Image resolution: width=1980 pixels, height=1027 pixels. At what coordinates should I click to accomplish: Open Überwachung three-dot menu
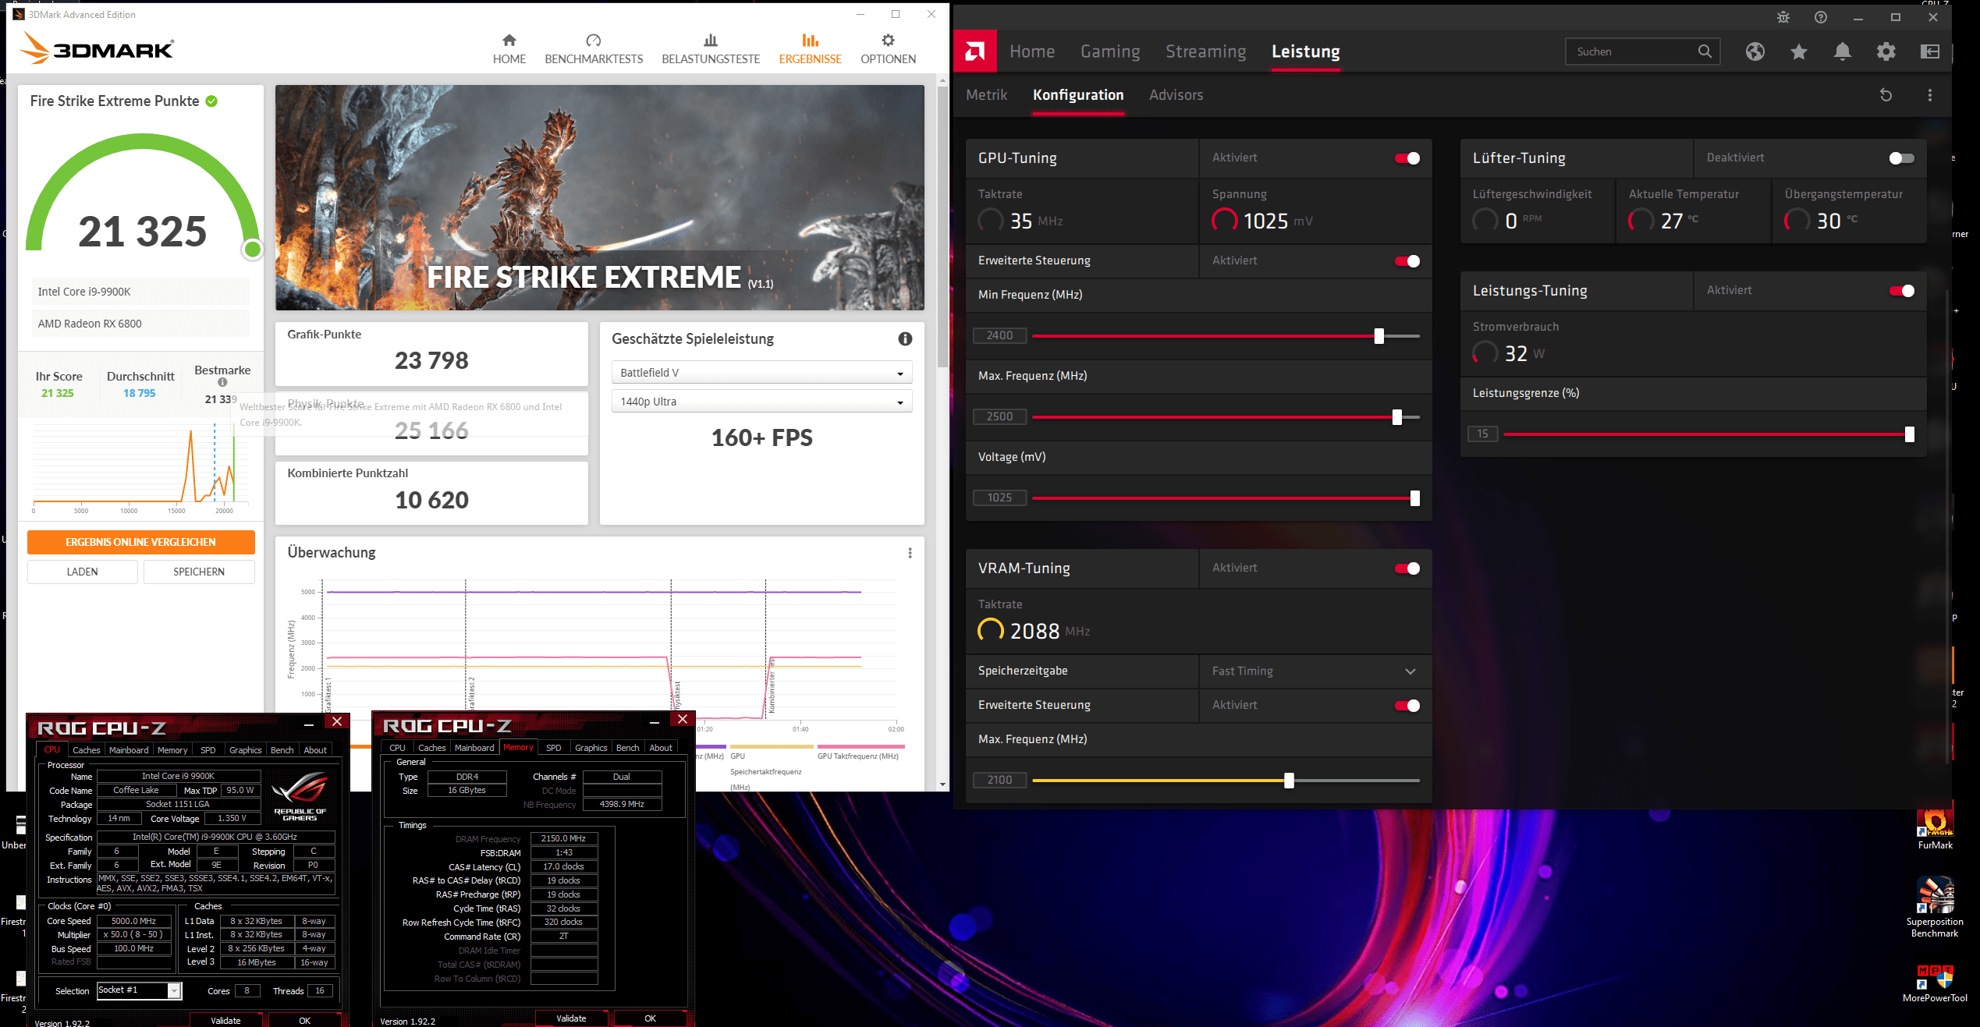click(910, 553)
